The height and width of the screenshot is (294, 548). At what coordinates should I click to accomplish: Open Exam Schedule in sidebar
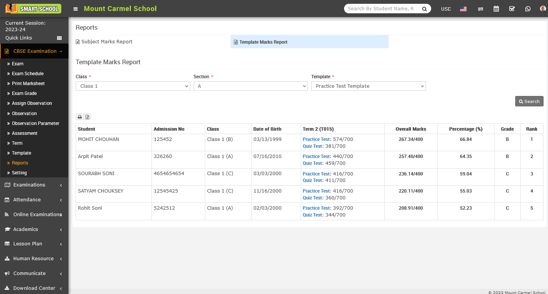[28, 74]
